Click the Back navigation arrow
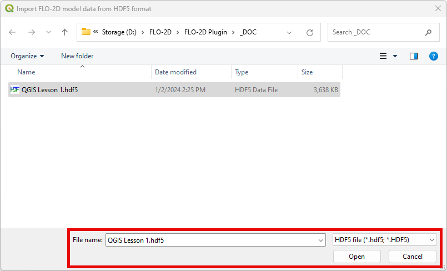 coord(13,32)
